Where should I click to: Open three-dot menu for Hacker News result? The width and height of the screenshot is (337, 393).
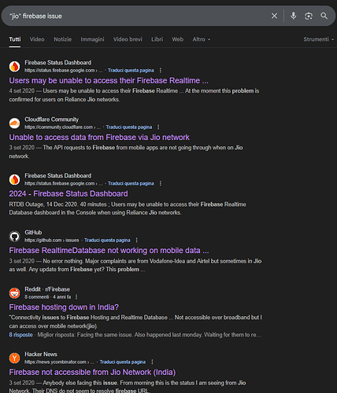tap(152, 362)
